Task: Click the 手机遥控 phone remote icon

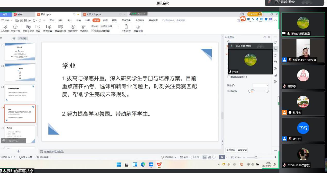Action: [x=126, y=27]
